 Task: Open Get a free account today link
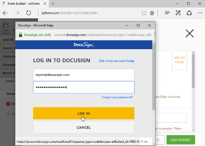pyautogui.click(x=117, y=61)
